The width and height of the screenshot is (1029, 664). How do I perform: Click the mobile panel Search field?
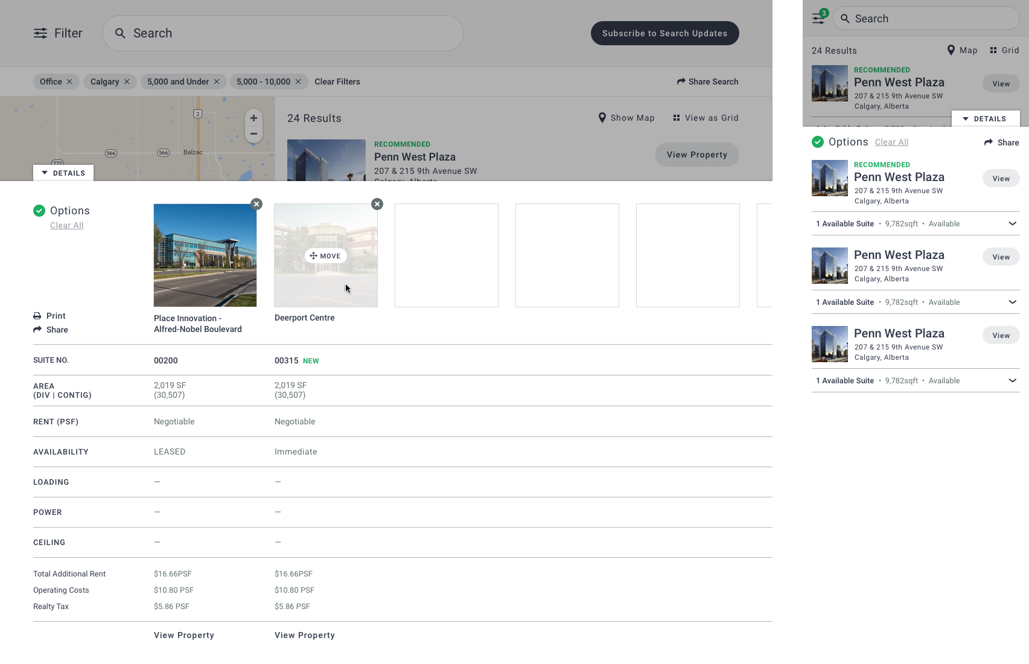[926, 19]
